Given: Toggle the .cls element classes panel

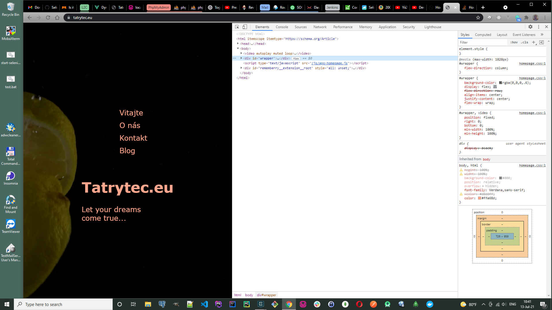Looking at the screenshot, I should [x=525, y=42].
